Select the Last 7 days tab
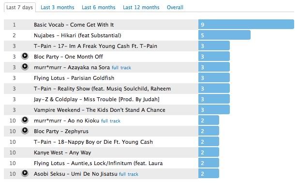 pyautogui.click(x=20, y=7)
